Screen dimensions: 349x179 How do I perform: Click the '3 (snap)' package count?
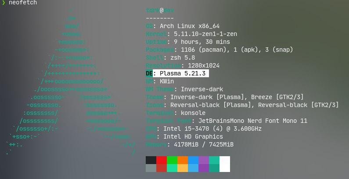pos(279,50)
